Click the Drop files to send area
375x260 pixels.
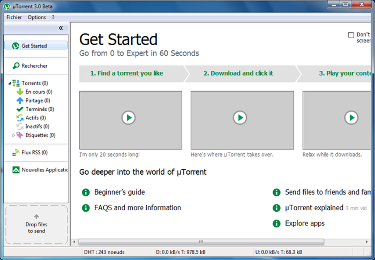tap(36, 224)
